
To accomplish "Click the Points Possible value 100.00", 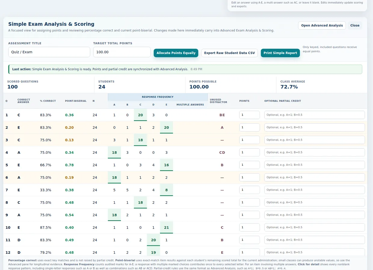I will tap(199, 87).
